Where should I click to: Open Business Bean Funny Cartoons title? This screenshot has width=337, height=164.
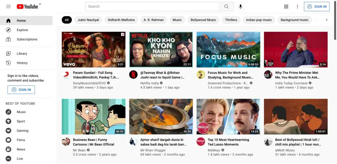click(94, 142)
